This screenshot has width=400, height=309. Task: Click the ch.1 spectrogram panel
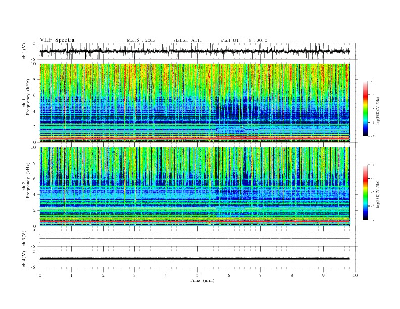pos(194,103)
